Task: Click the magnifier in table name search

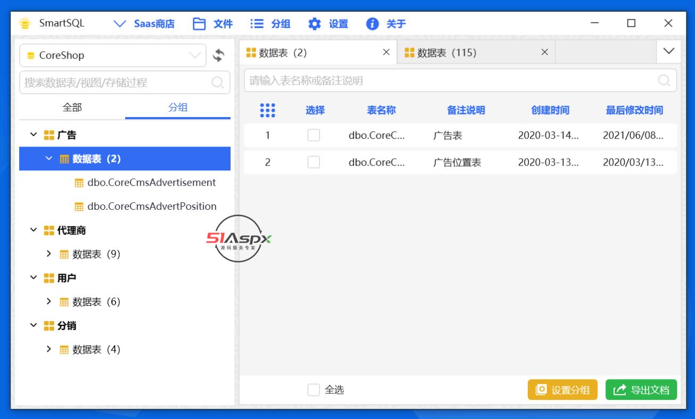Action: click(x=664, y=80)
